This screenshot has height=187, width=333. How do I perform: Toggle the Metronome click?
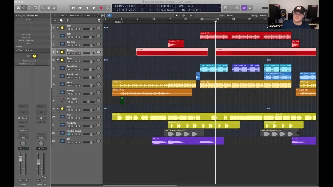(250, 8)
